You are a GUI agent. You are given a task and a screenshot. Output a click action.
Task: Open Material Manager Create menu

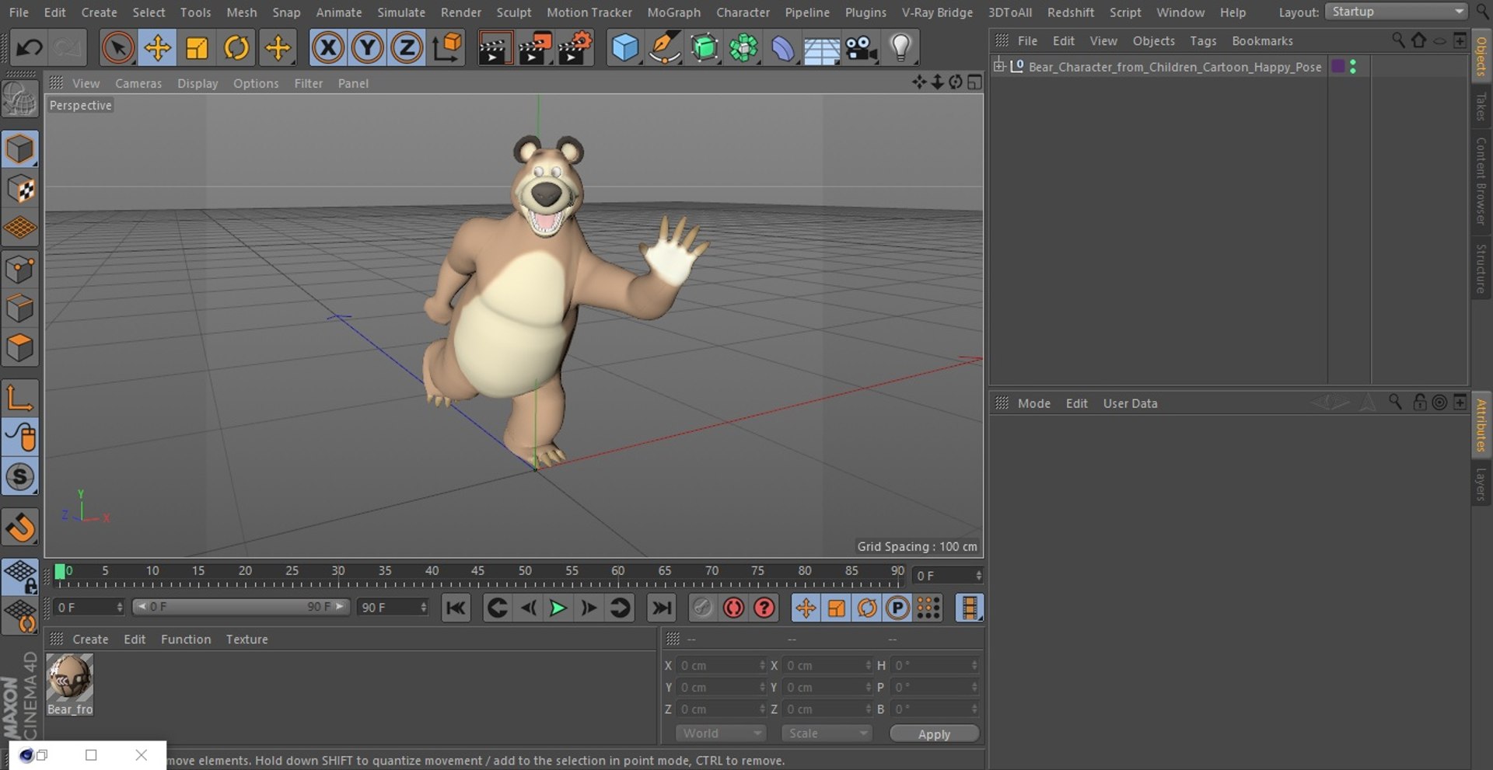coord(90,639)
